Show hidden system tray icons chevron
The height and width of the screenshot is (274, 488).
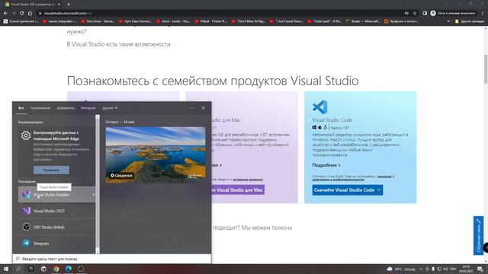click(x=421, y=269)
